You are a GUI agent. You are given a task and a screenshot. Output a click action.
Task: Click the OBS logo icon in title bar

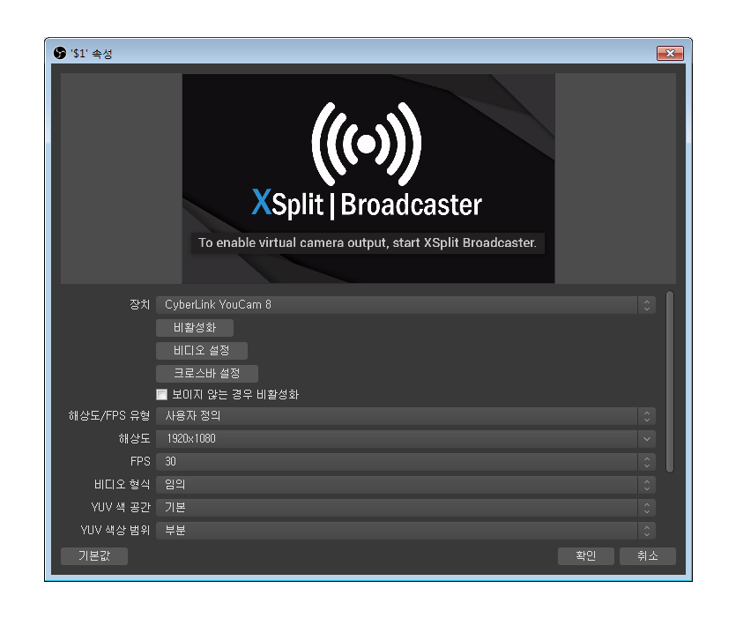click(60, 53)
